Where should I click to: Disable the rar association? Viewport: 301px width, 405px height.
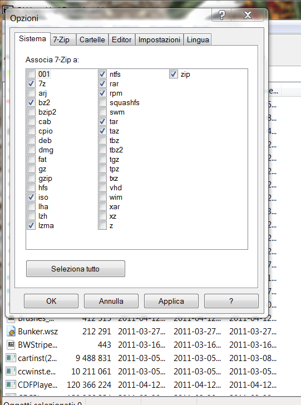[102, 83]
